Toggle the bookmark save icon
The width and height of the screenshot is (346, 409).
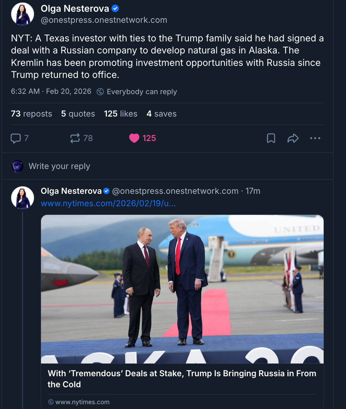pos(271,138)
